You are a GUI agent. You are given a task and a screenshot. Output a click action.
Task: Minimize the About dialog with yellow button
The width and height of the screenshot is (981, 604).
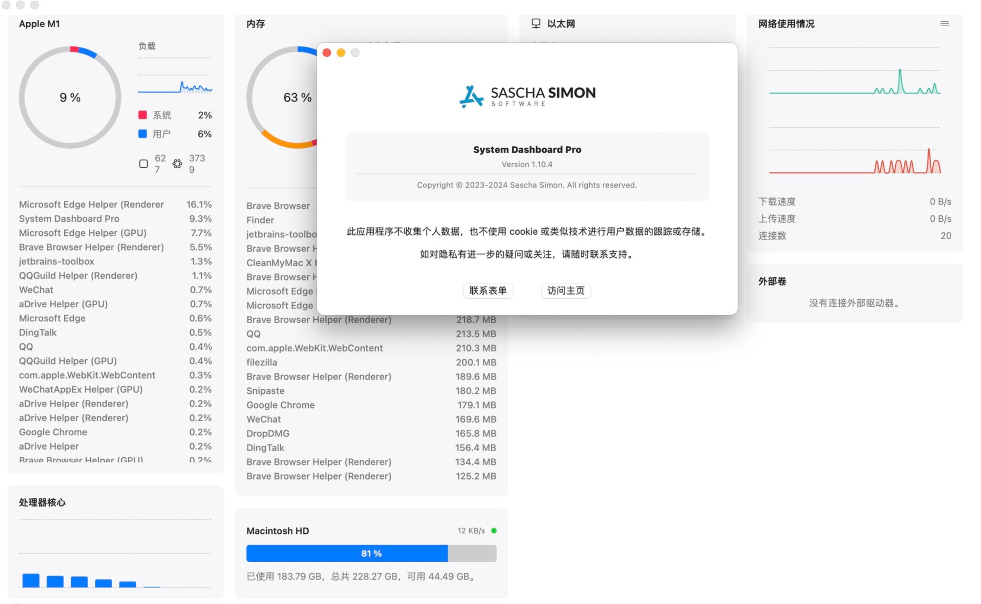point(341,53)
